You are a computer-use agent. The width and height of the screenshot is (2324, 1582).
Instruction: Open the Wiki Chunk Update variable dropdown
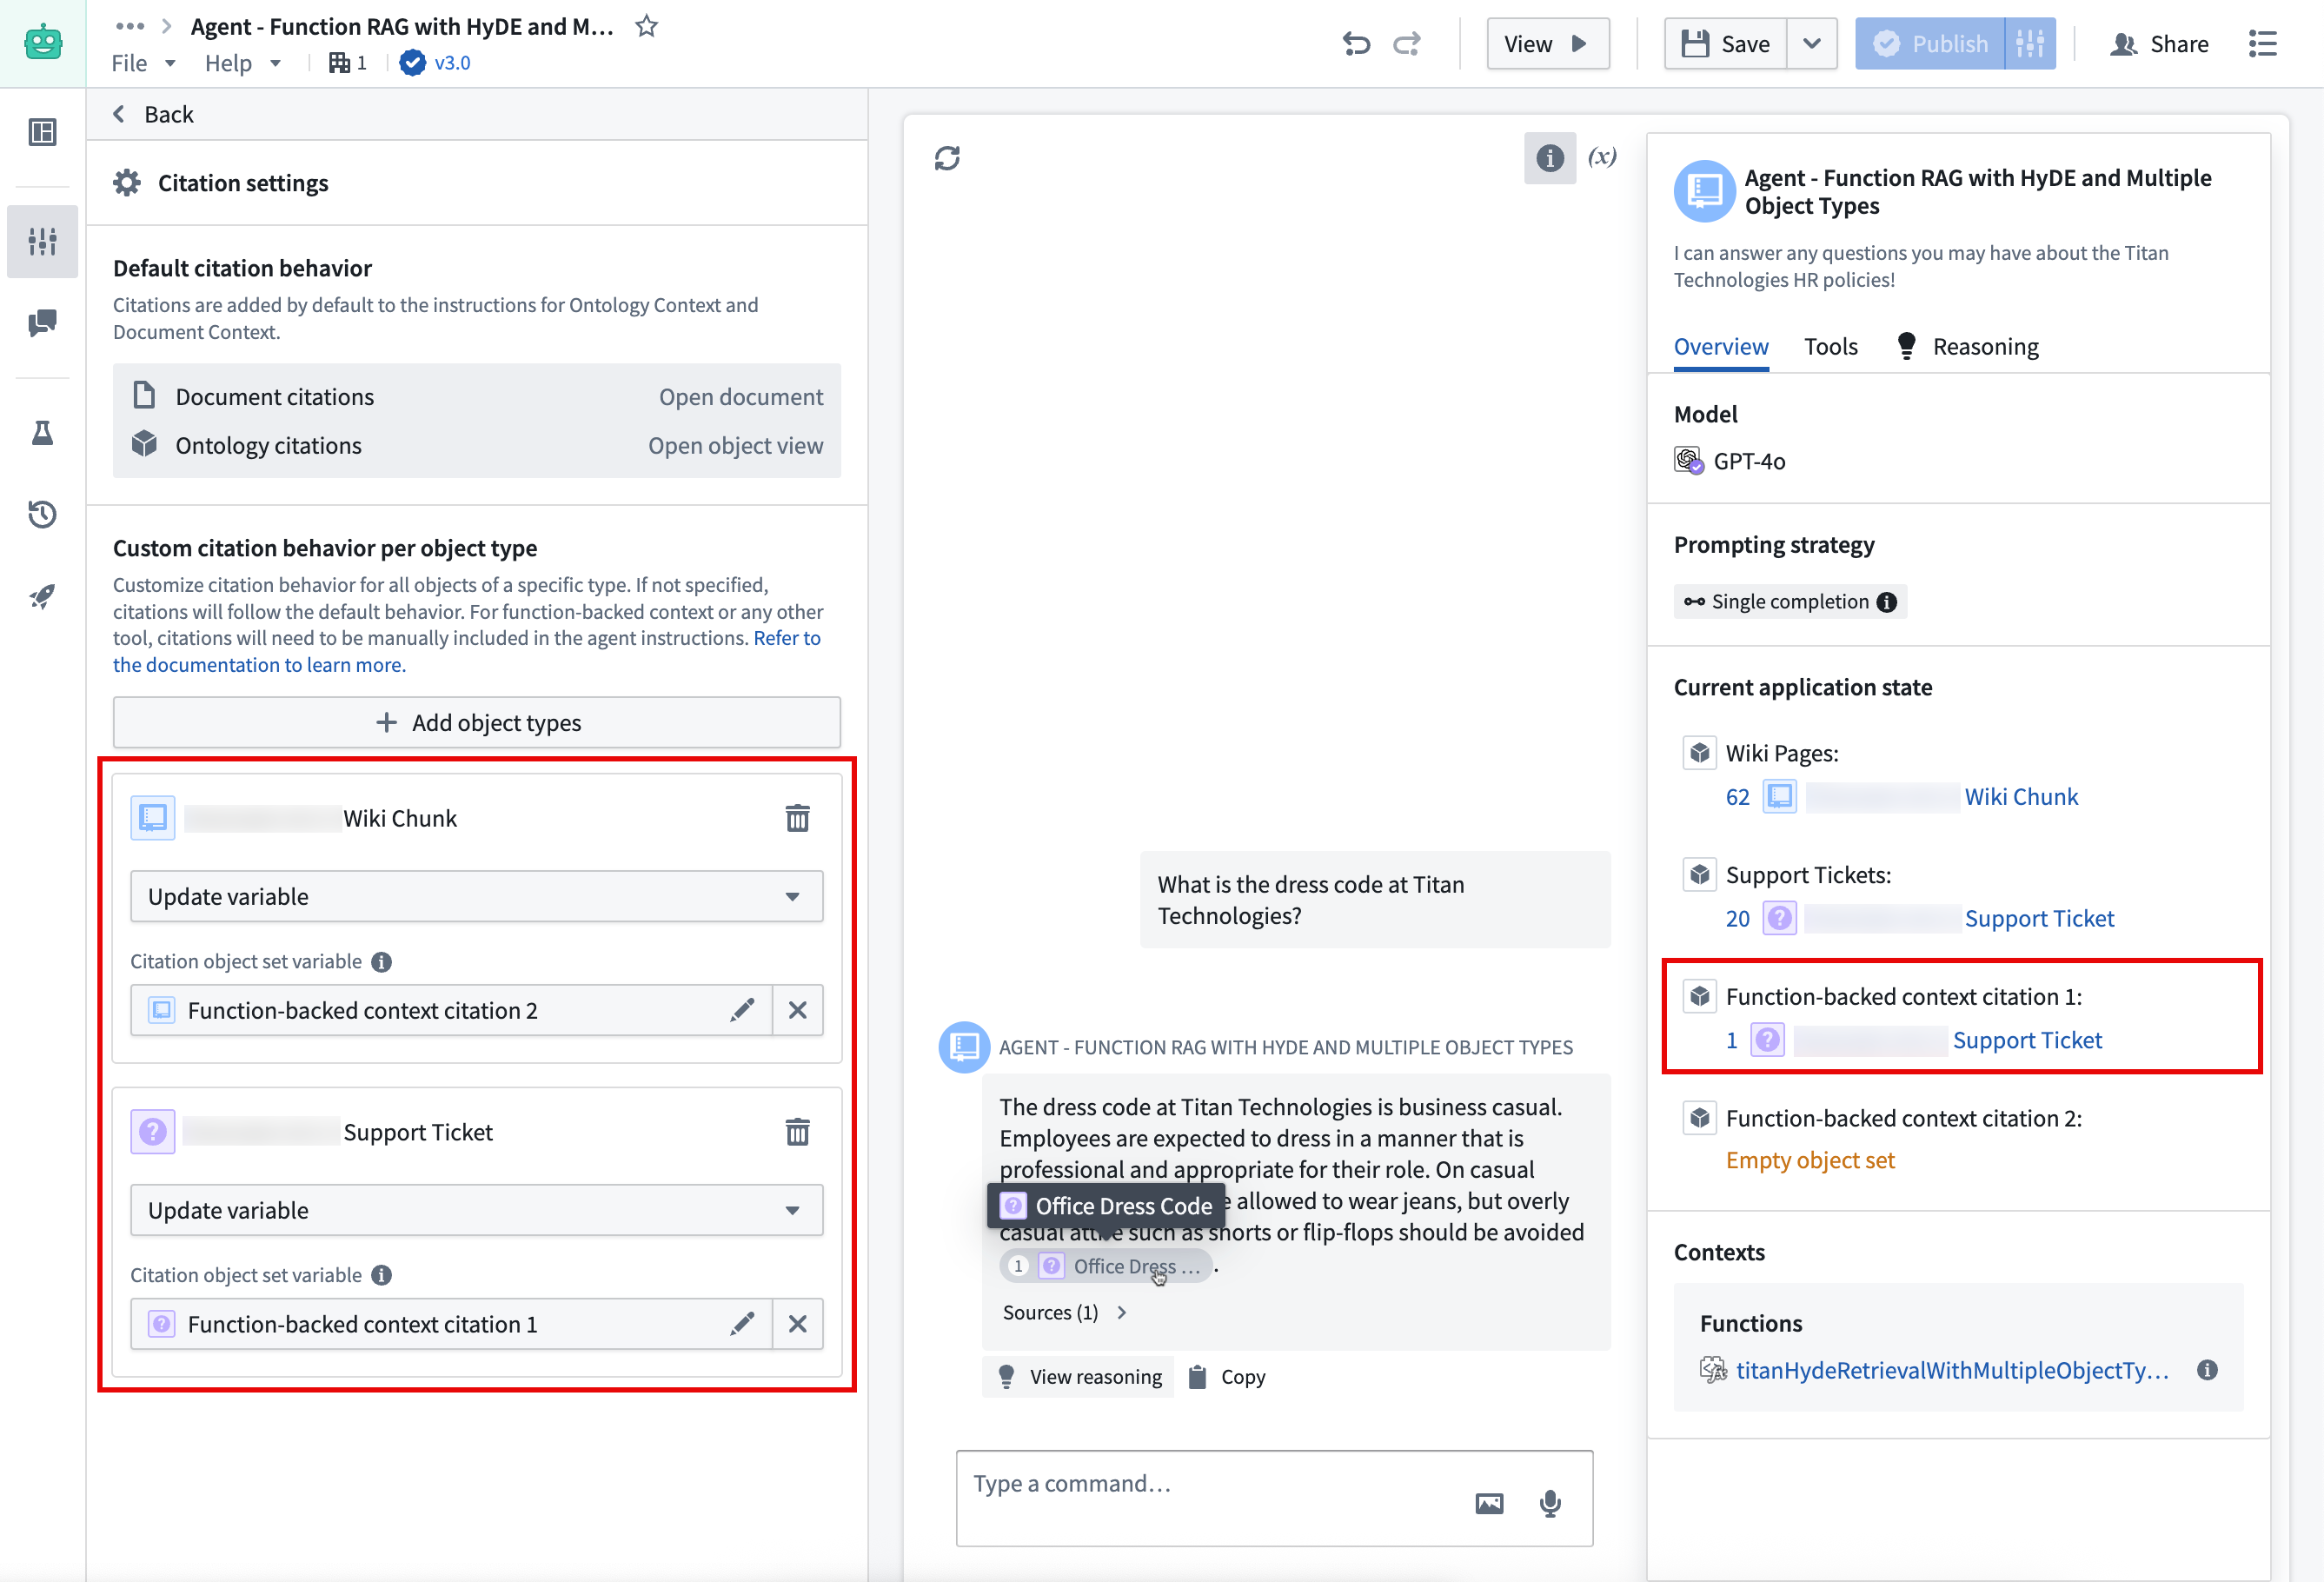pyautogui.click(x=476, y=896)
